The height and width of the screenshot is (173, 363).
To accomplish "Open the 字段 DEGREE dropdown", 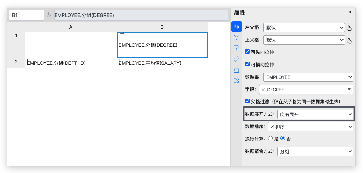I will click(x=306, y=90).
